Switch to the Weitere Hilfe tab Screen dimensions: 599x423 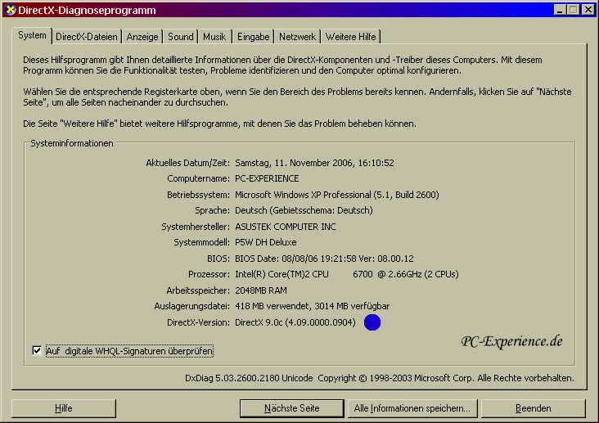click(351, 37)
